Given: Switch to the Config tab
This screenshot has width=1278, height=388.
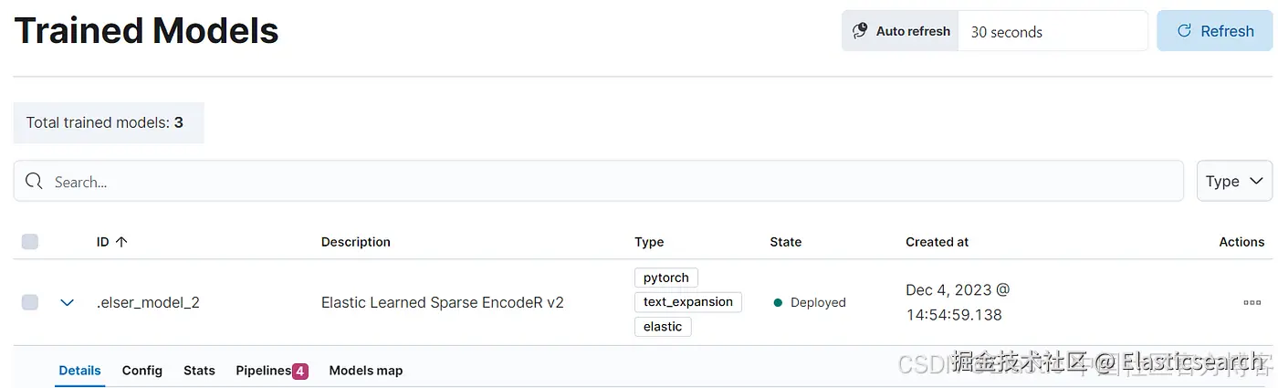Looking at the screenshot, I should click(x=142, y=371).
